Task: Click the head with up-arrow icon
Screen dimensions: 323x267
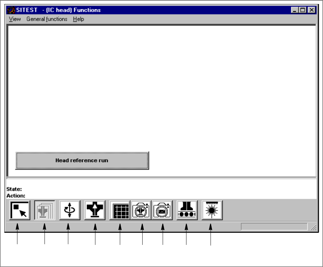Action: point(95,210)
